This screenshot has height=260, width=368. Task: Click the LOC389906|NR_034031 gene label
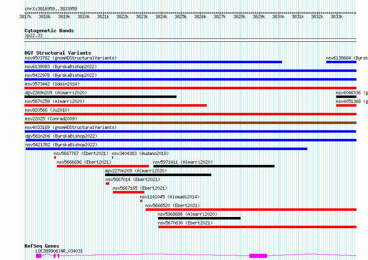59,251
